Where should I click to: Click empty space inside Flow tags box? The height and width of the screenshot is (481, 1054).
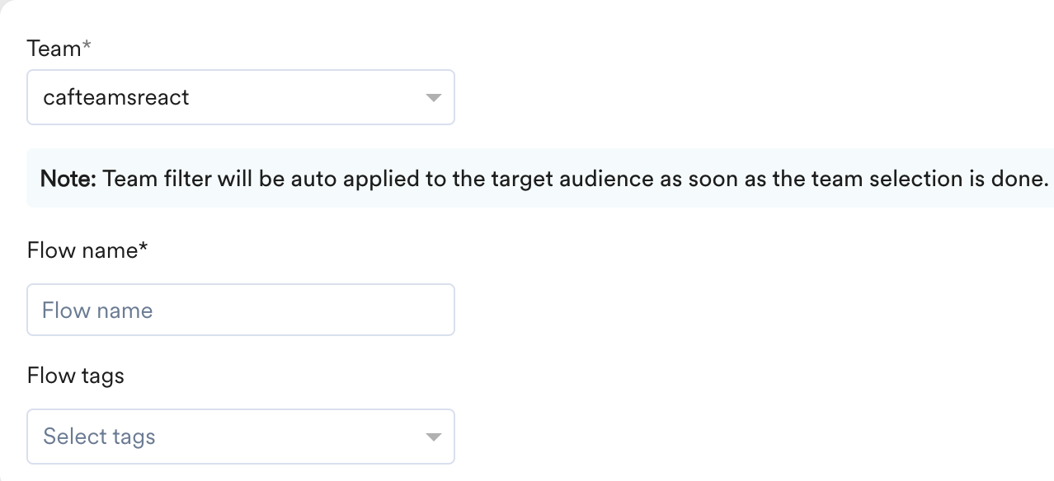289,437
